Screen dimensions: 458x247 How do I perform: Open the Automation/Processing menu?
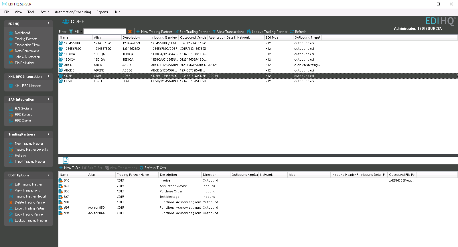[x=73, y=12]
